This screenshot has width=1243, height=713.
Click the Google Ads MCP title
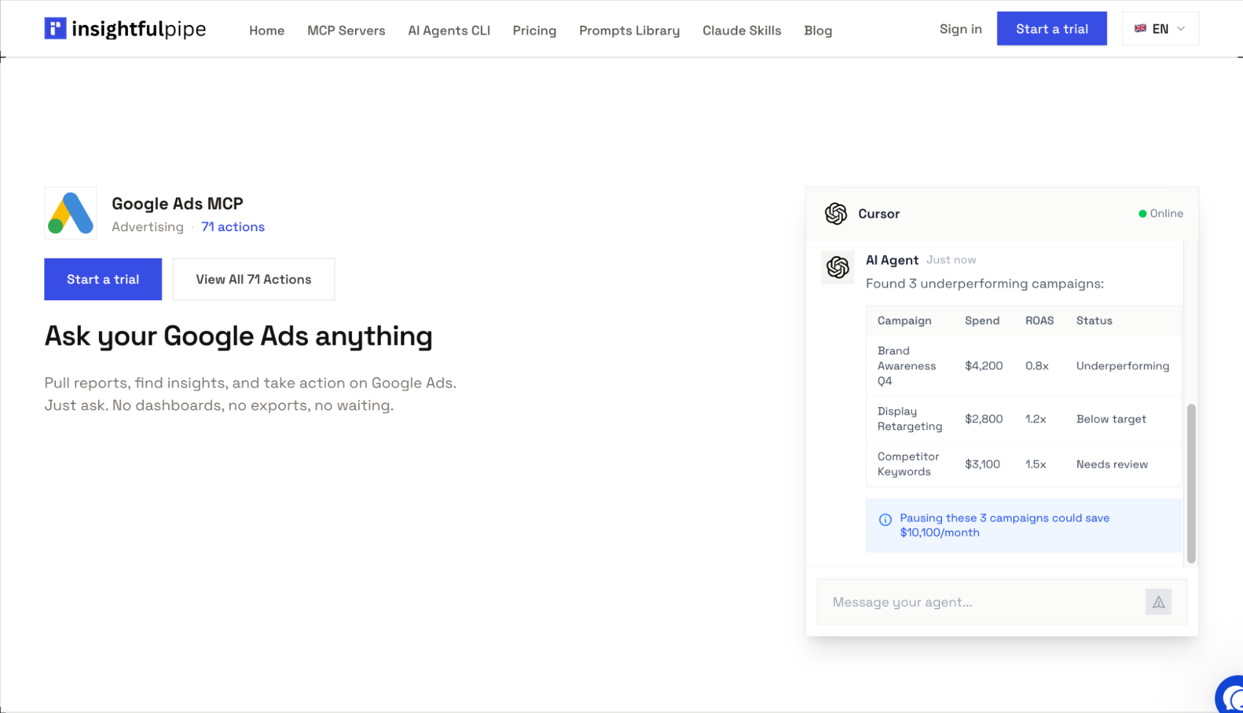177,204
